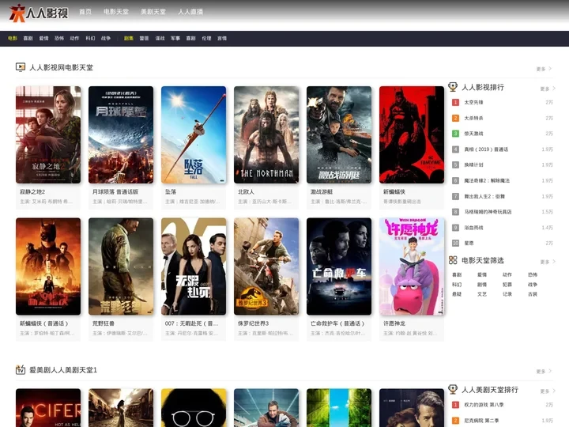The height and width of the screenshot is (427, 569).
Task: Select 伦理 in the dark category bar
Action: tap(206, 38)
